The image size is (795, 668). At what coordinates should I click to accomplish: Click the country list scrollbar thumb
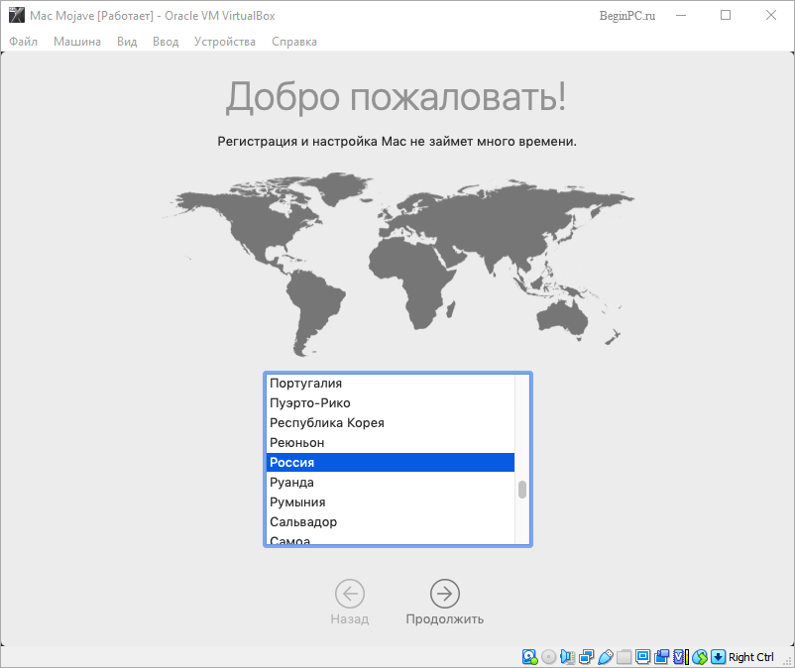[x=522, y=490]
